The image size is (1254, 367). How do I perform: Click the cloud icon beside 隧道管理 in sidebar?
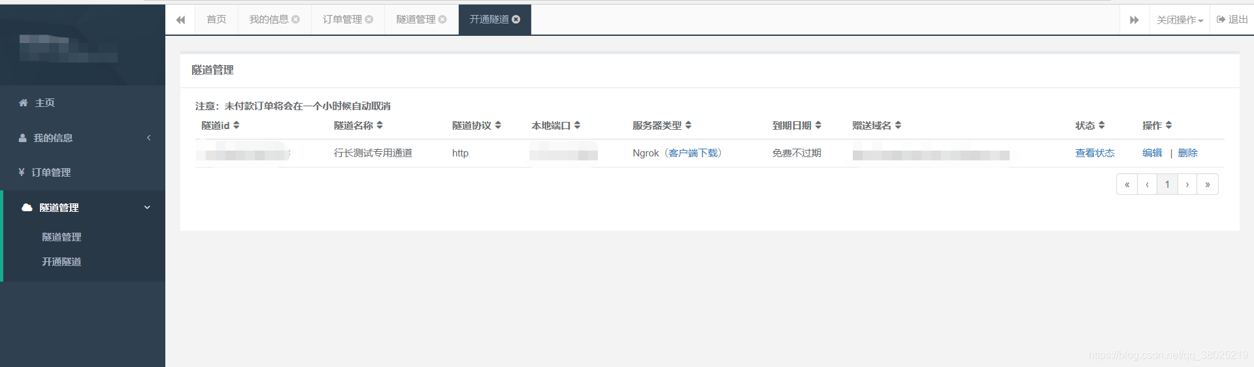tap(27, 208)
